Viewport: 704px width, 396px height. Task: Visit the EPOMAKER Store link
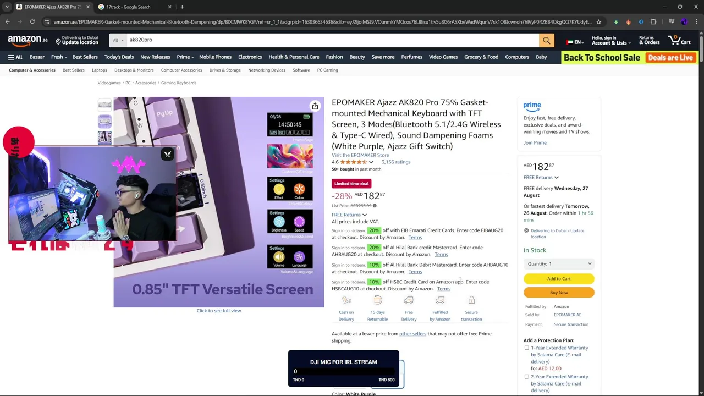tap(360, 155)
